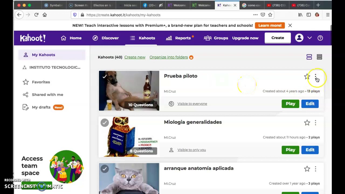Click the Create new link
Screen dimensions: 345x194
tap(135, 57)
